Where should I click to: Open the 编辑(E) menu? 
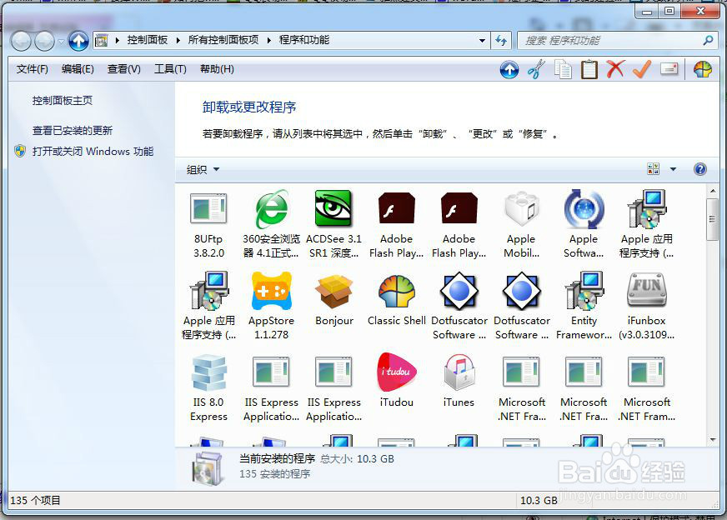click(x=78, y=69)
